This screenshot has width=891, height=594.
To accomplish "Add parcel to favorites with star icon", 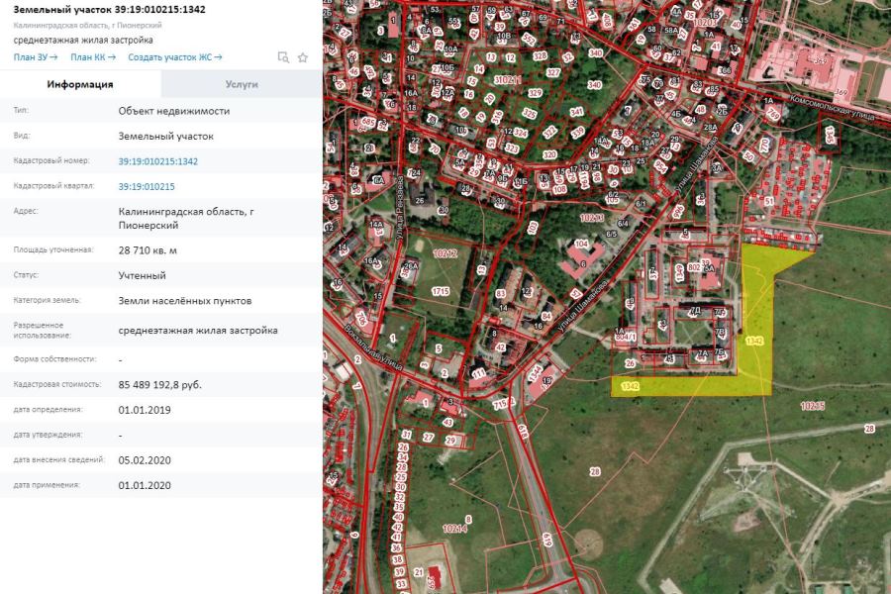I will point(303,57).
